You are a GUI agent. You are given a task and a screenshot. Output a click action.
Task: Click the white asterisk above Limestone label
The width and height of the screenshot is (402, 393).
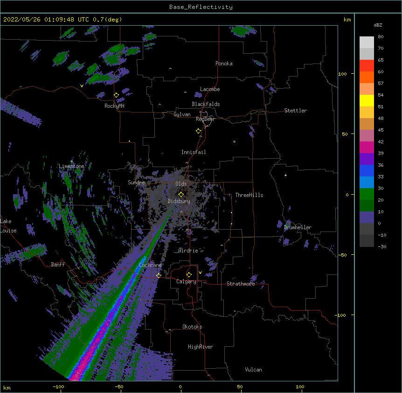(x=71, y=161)
